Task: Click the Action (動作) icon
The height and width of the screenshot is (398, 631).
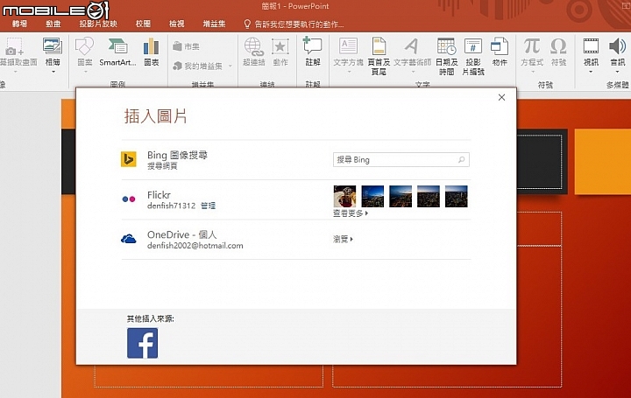Action: click(x=280, y=46)
